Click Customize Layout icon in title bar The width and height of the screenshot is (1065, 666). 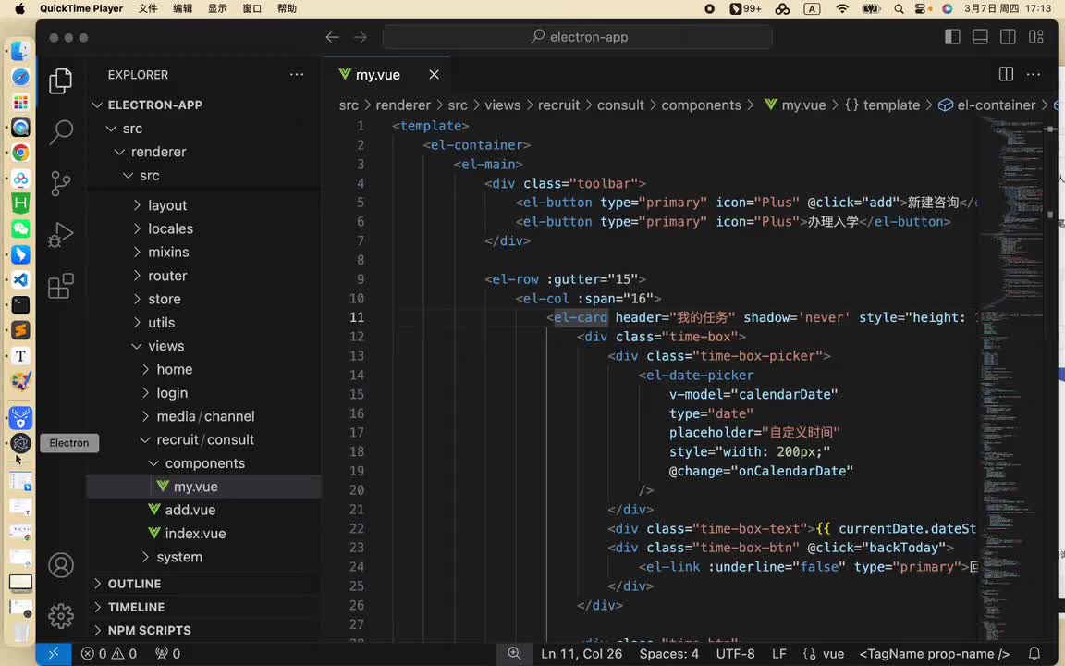1035,37
